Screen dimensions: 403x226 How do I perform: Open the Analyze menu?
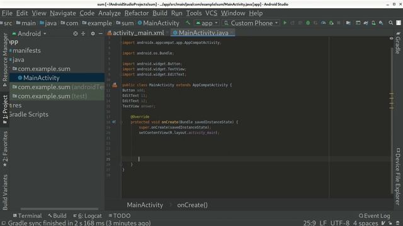point(109,13)
